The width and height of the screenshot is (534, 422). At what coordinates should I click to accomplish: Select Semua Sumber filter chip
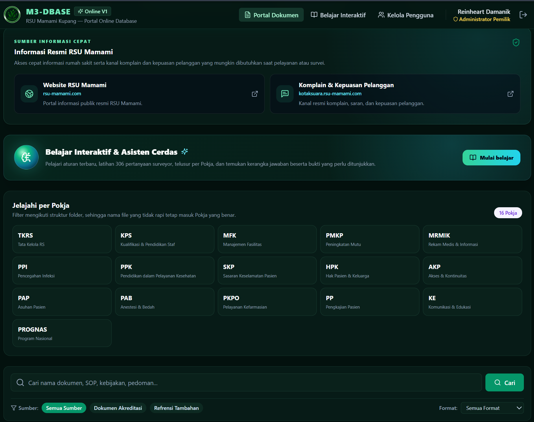pos(64,408)
